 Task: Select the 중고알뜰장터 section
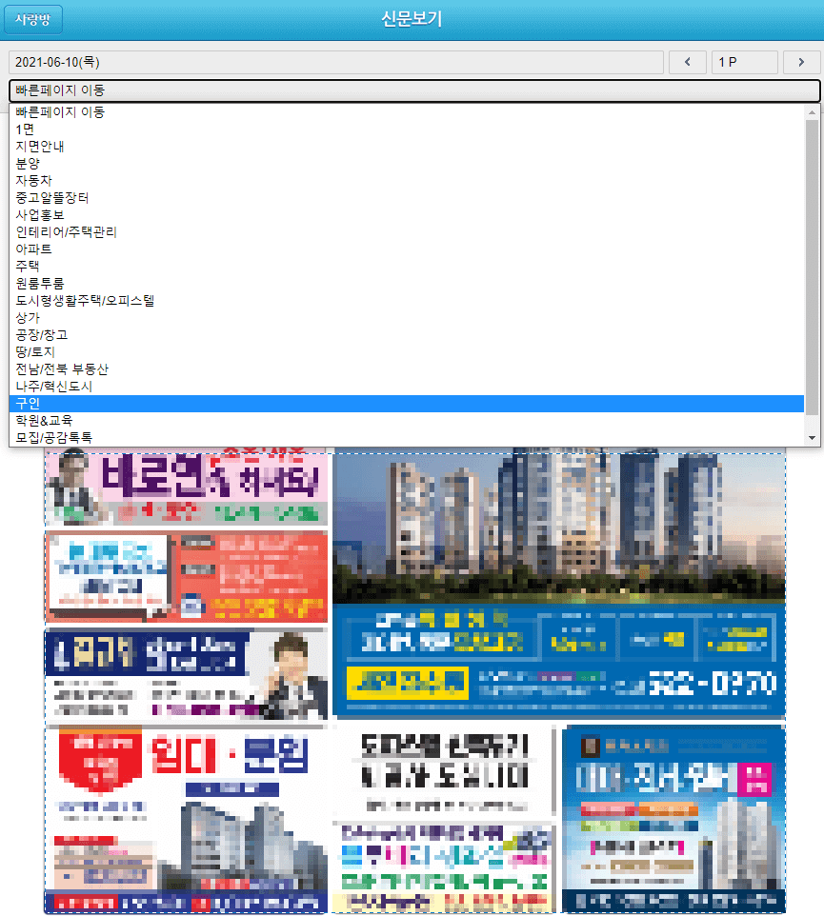click(406, 197)
